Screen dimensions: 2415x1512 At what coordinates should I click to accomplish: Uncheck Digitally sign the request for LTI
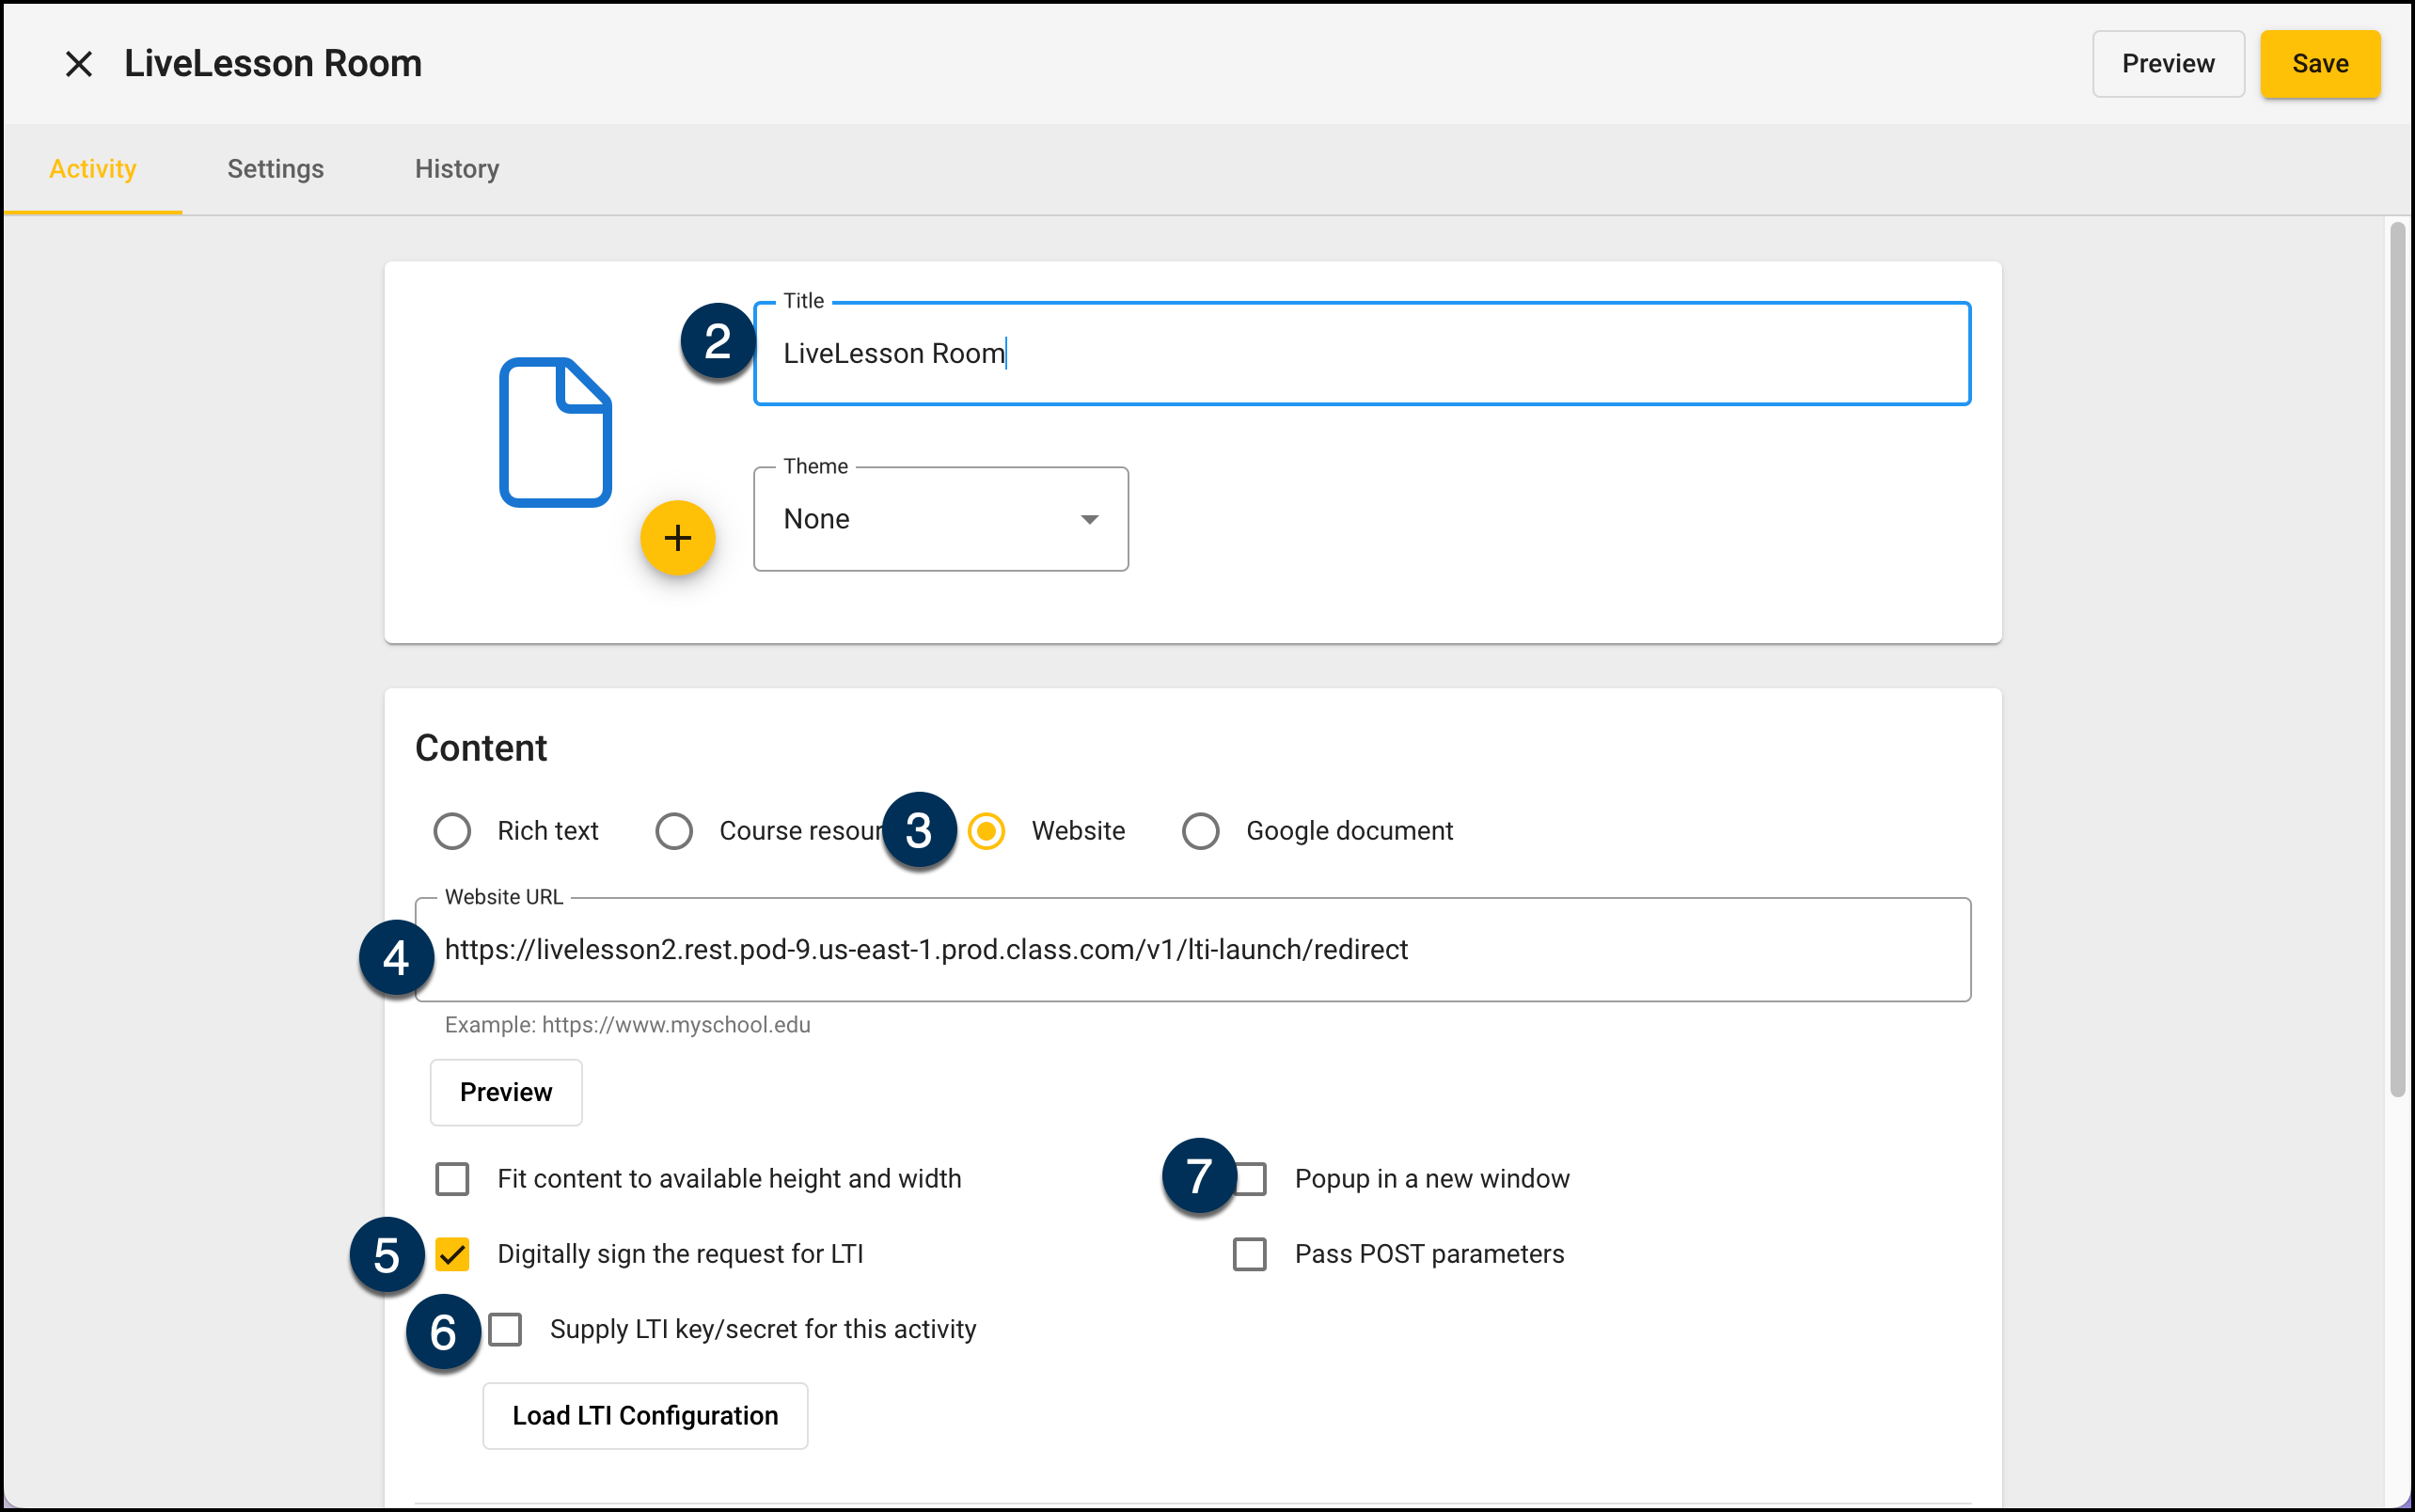tap(452, 1254)
